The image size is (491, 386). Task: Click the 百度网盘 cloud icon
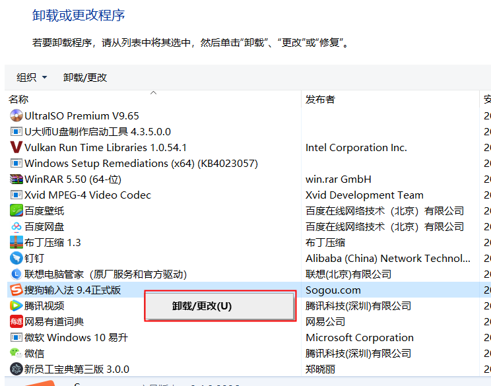(x=16, y=227)
